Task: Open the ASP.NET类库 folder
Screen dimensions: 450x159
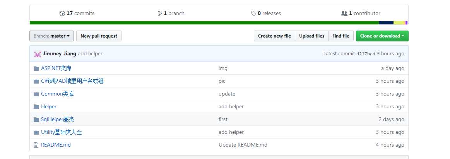Action: point(56,68)
